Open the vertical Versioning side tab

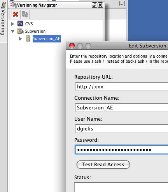(3, 19)
